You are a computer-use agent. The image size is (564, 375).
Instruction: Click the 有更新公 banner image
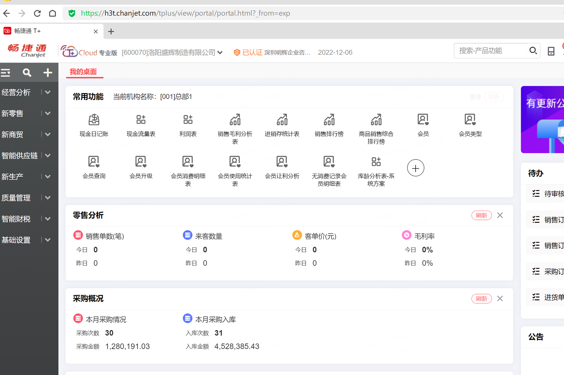click(542, 119)
